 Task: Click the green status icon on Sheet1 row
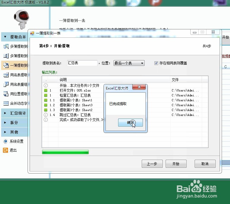click(x=46, y=100)
